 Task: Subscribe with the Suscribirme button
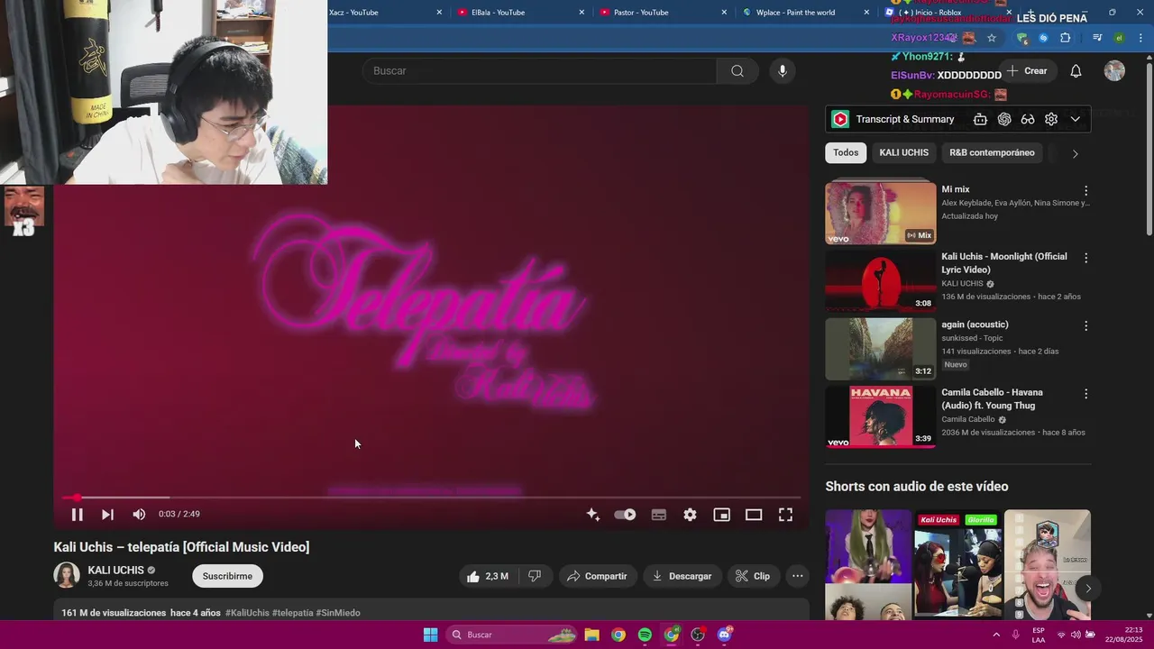227,576
